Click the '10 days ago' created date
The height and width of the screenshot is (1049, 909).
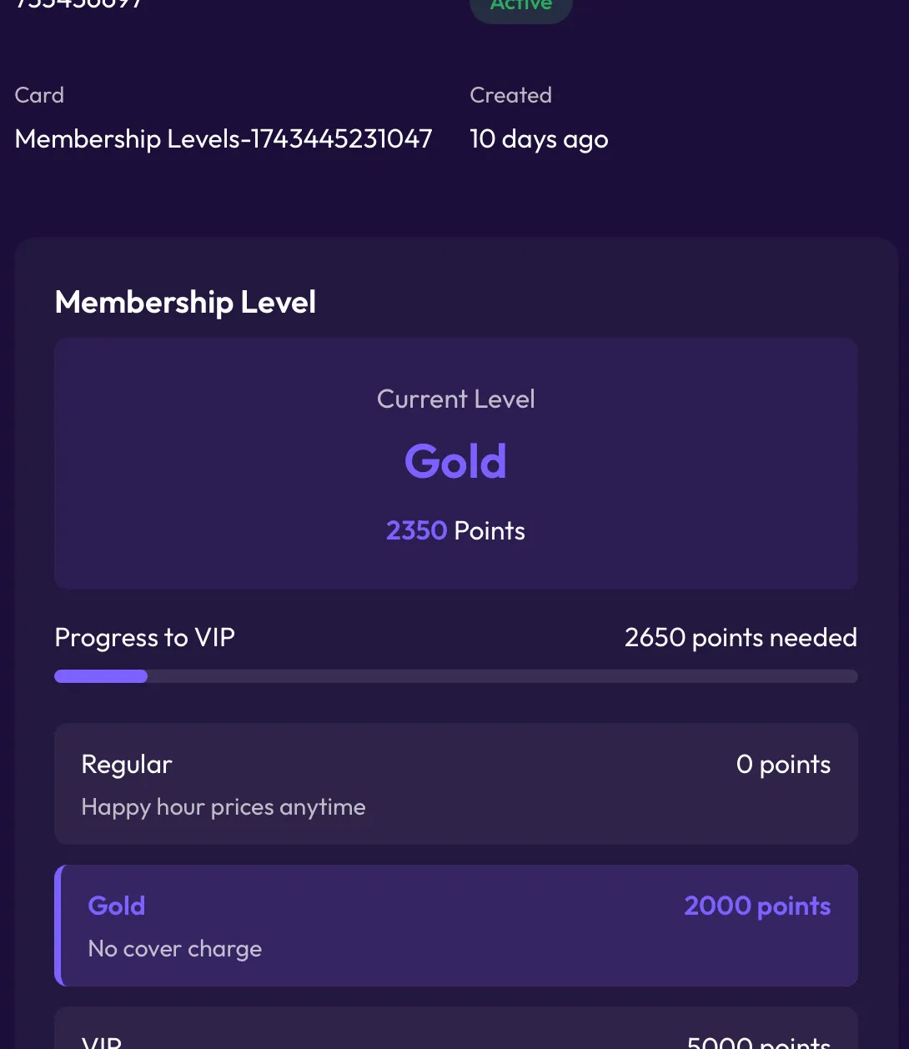[539, 138]
